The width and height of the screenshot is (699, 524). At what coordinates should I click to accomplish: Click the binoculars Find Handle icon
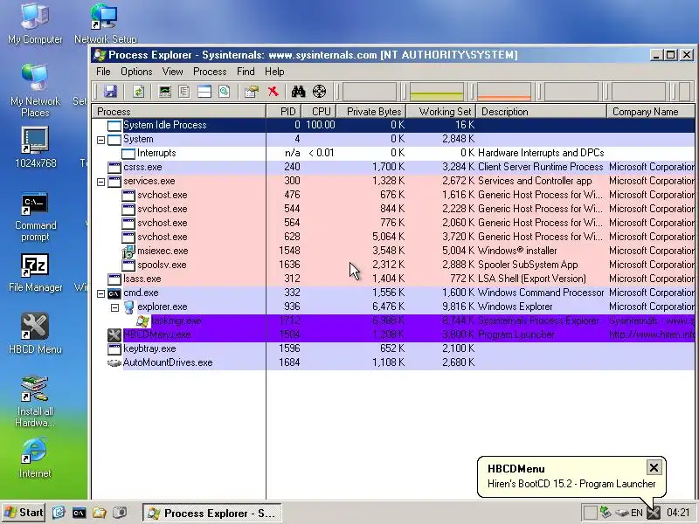pos(298,92)
